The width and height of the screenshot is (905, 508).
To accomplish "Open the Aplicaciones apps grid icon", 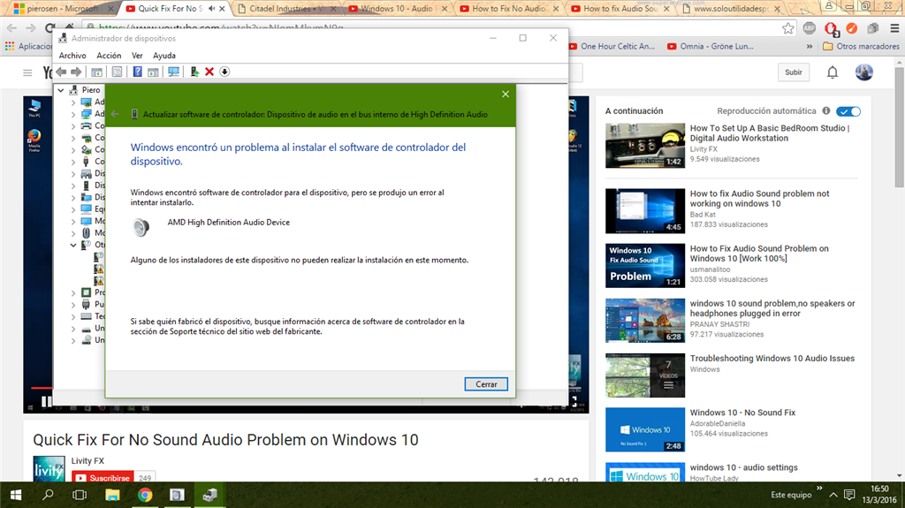I will pyautogui.click(x=10, y=46).
